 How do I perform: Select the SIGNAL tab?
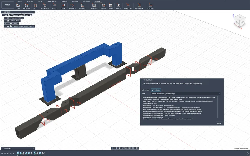(x=97, y=1)
